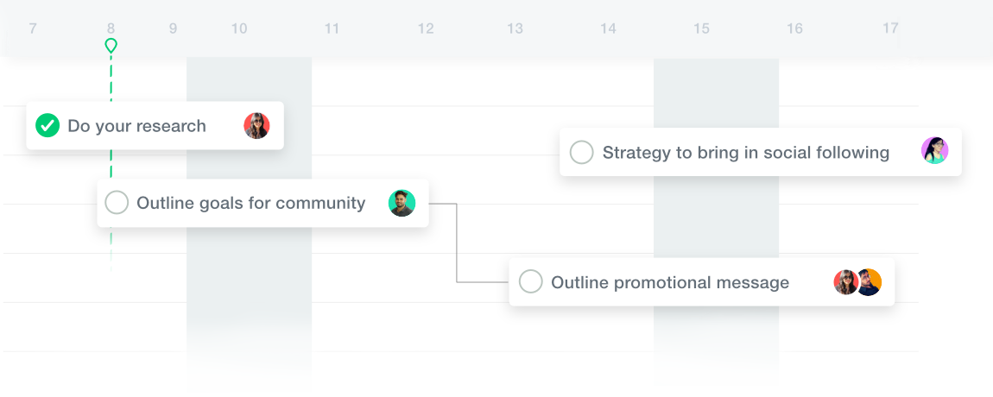Open 'Outline goals for community' task title

coord(250,204)
